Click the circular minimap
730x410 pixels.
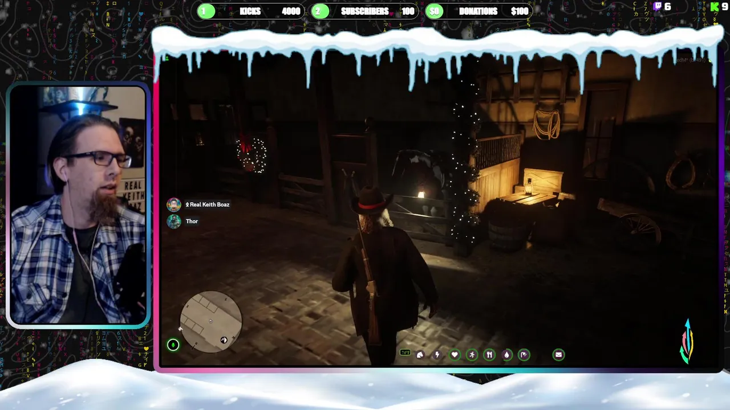tap(211, 322)
